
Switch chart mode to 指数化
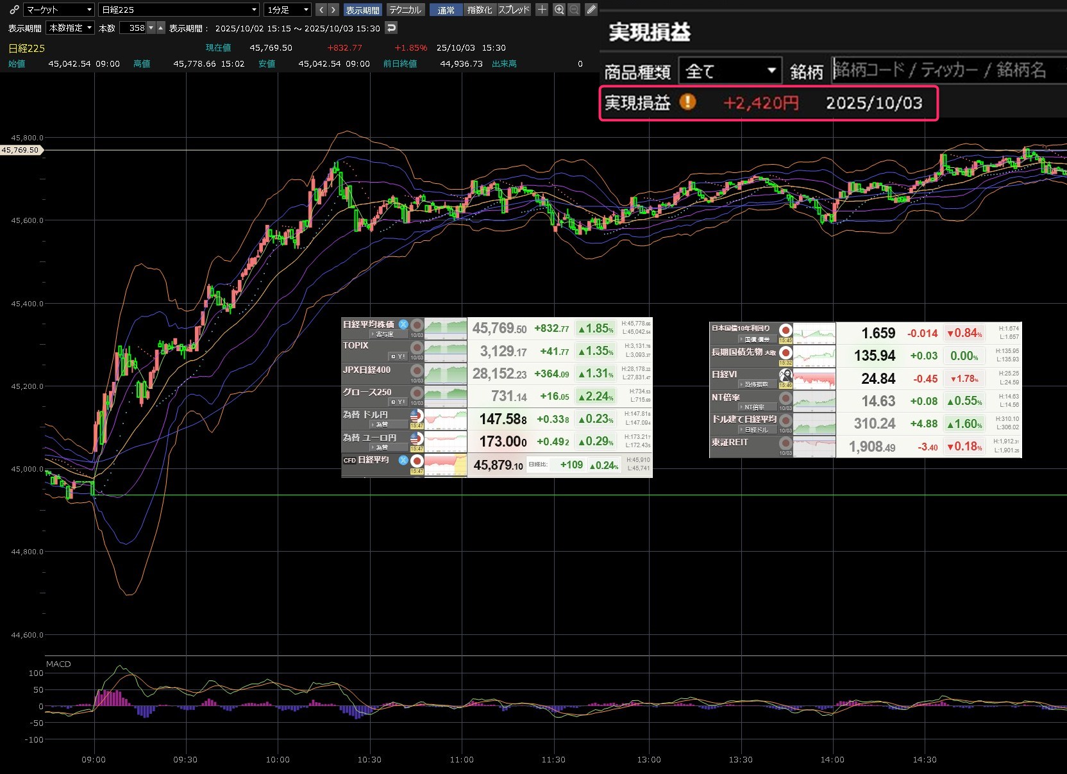[x=480, y=10]
